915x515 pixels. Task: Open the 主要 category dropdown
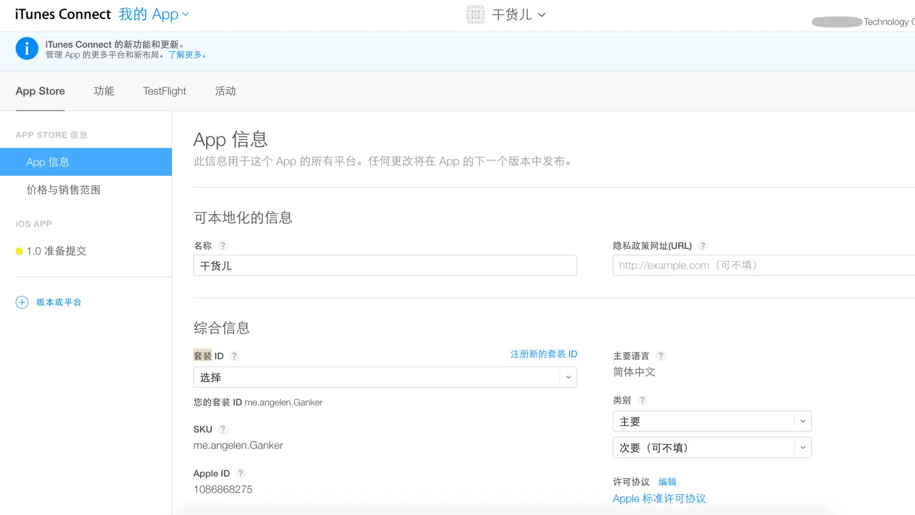pyautogui.click(x=712, y=422)
